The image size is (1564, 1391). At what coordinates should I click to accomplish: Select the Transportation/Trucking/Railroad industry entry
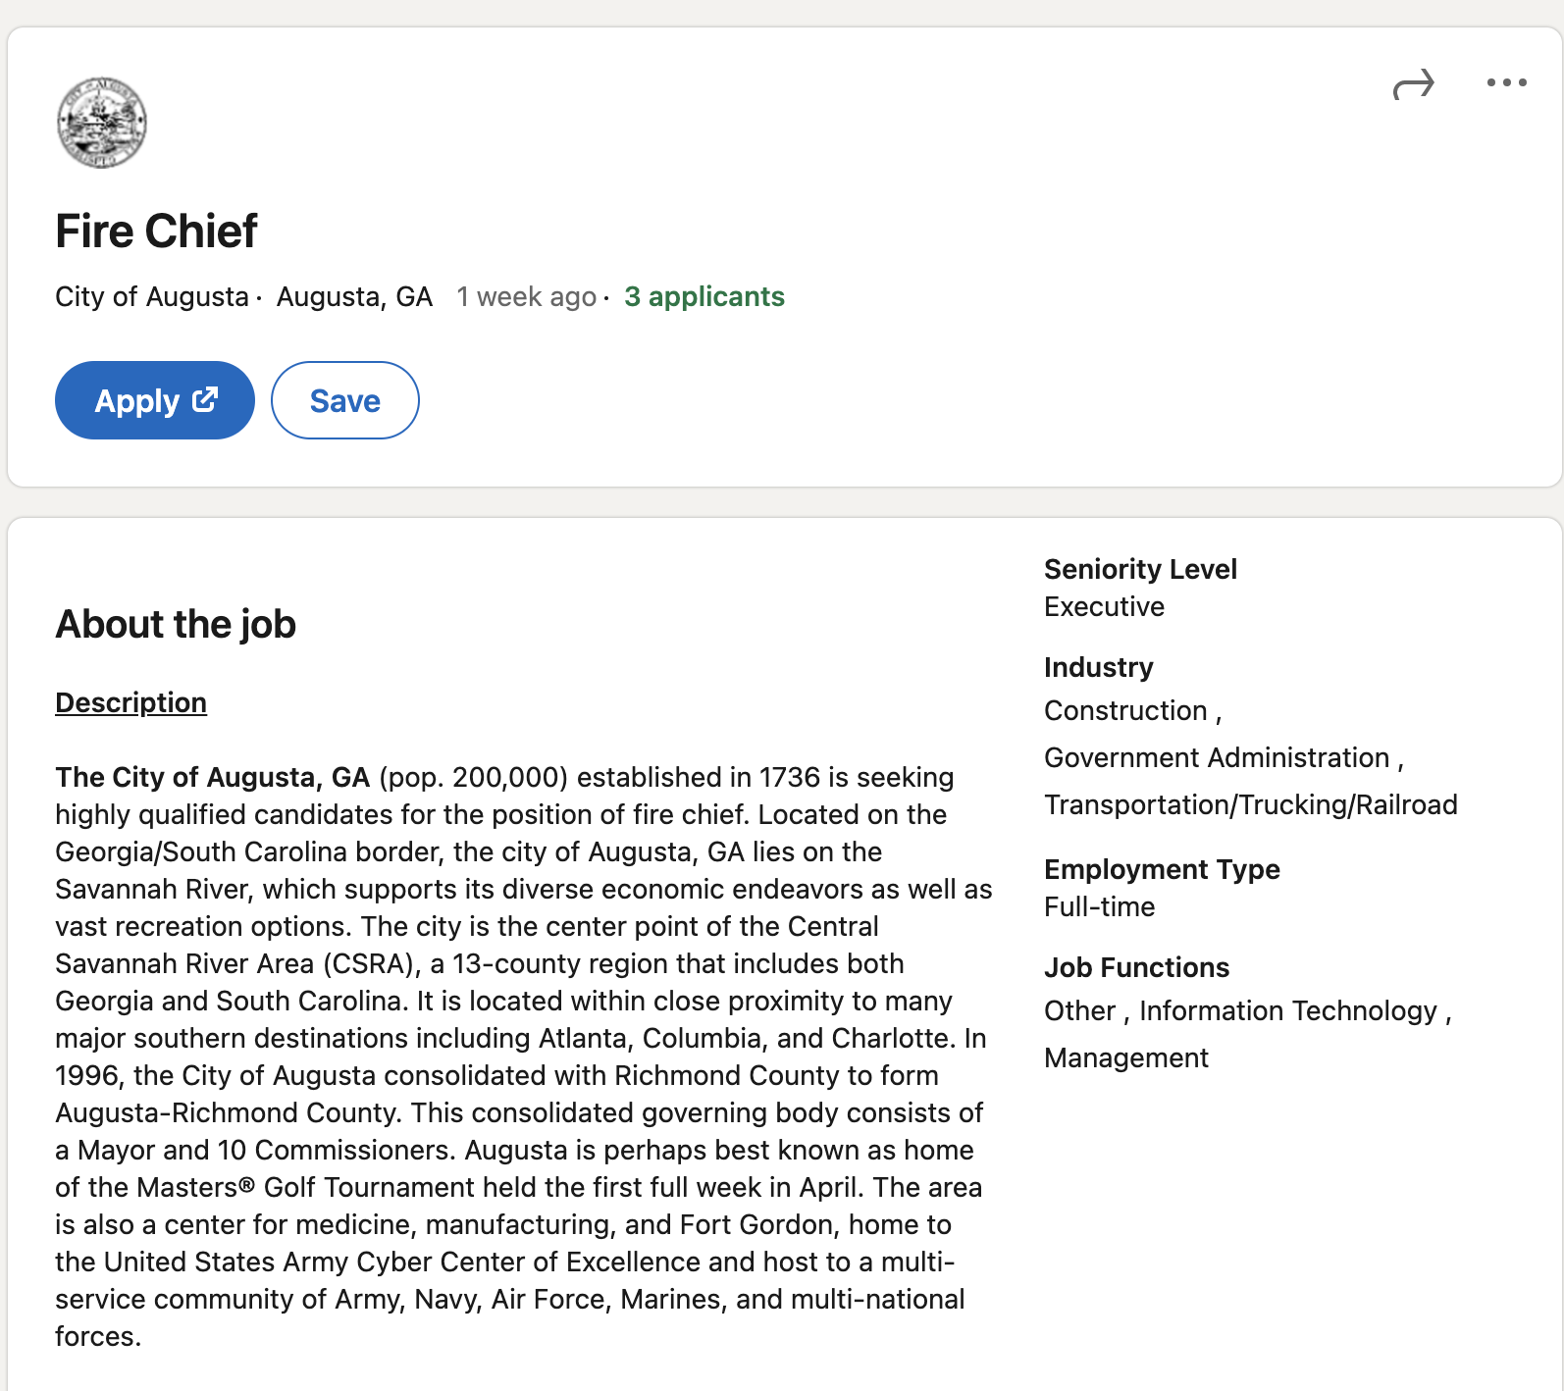[x=1251, y=804]
